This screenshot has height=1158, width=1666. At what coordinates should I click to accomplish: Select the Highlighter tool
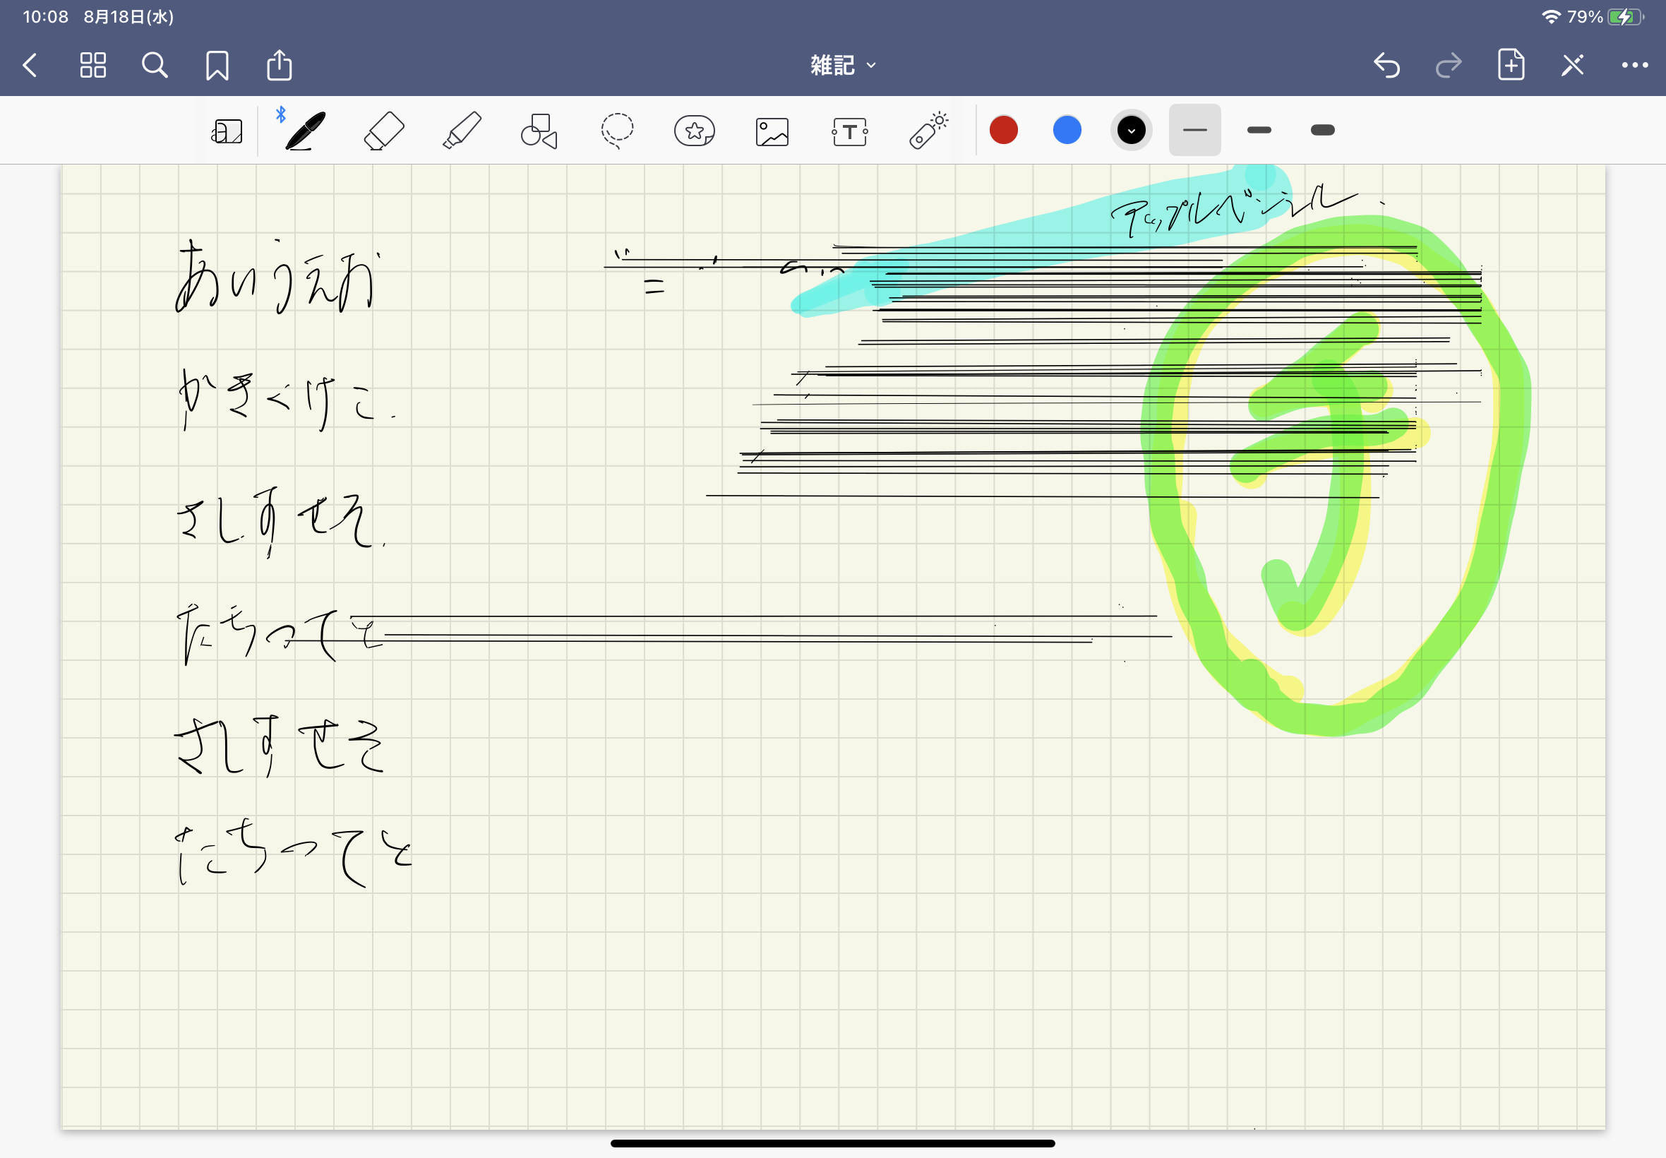462,131
